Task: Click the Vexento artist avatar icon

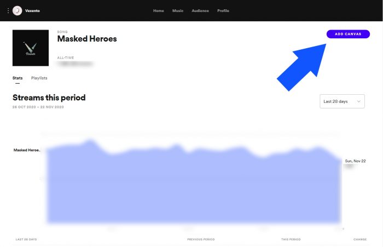Action: coord(18,10)
